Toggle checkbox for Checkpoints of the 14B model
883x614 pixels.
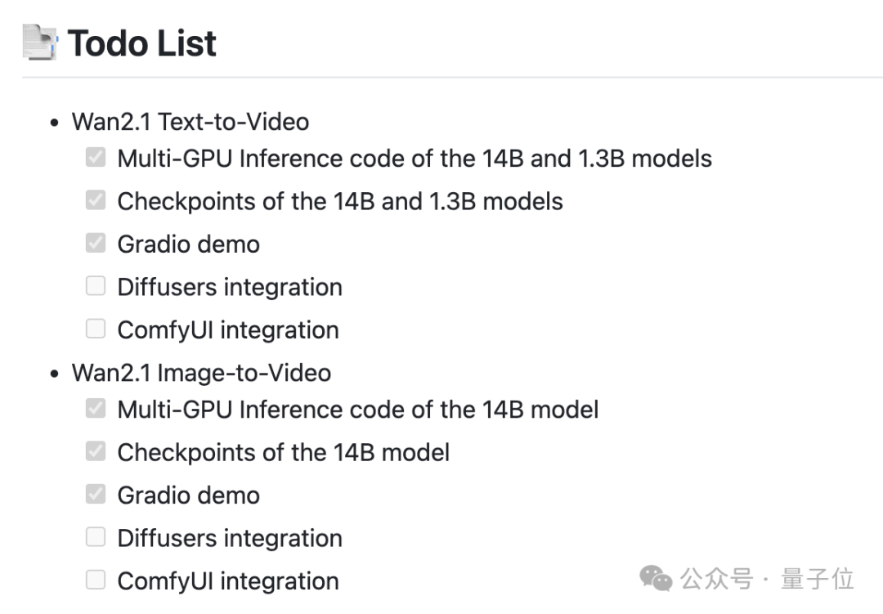point(96,451)
